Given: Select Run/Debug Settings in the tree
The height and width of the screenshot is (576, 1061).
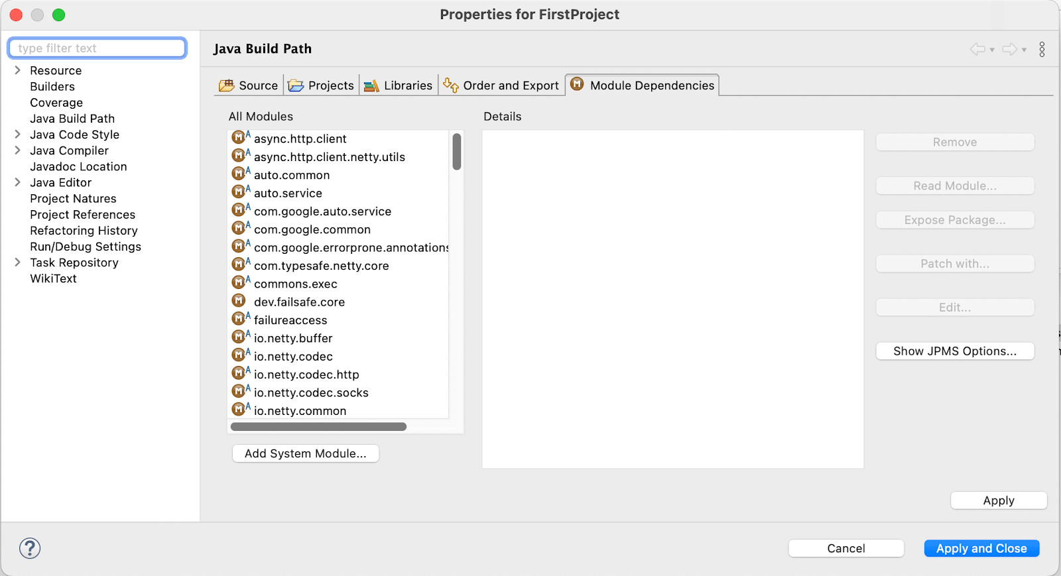Looking at the screenshot, I should coord(86,247).
